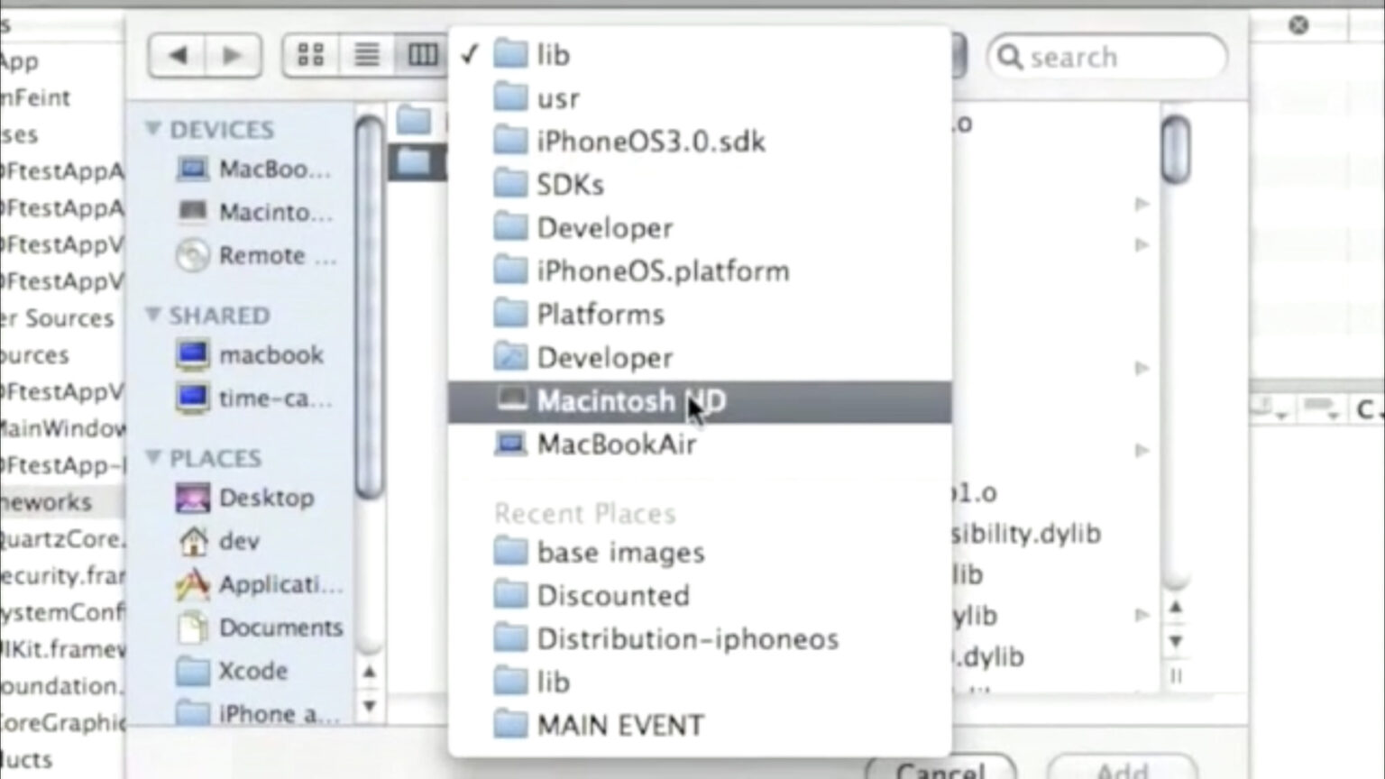Open the Xcode folder in sidebar
The width and height of the screenshot is (1385, 779).
pyautogui.click(x=254, y=671)
